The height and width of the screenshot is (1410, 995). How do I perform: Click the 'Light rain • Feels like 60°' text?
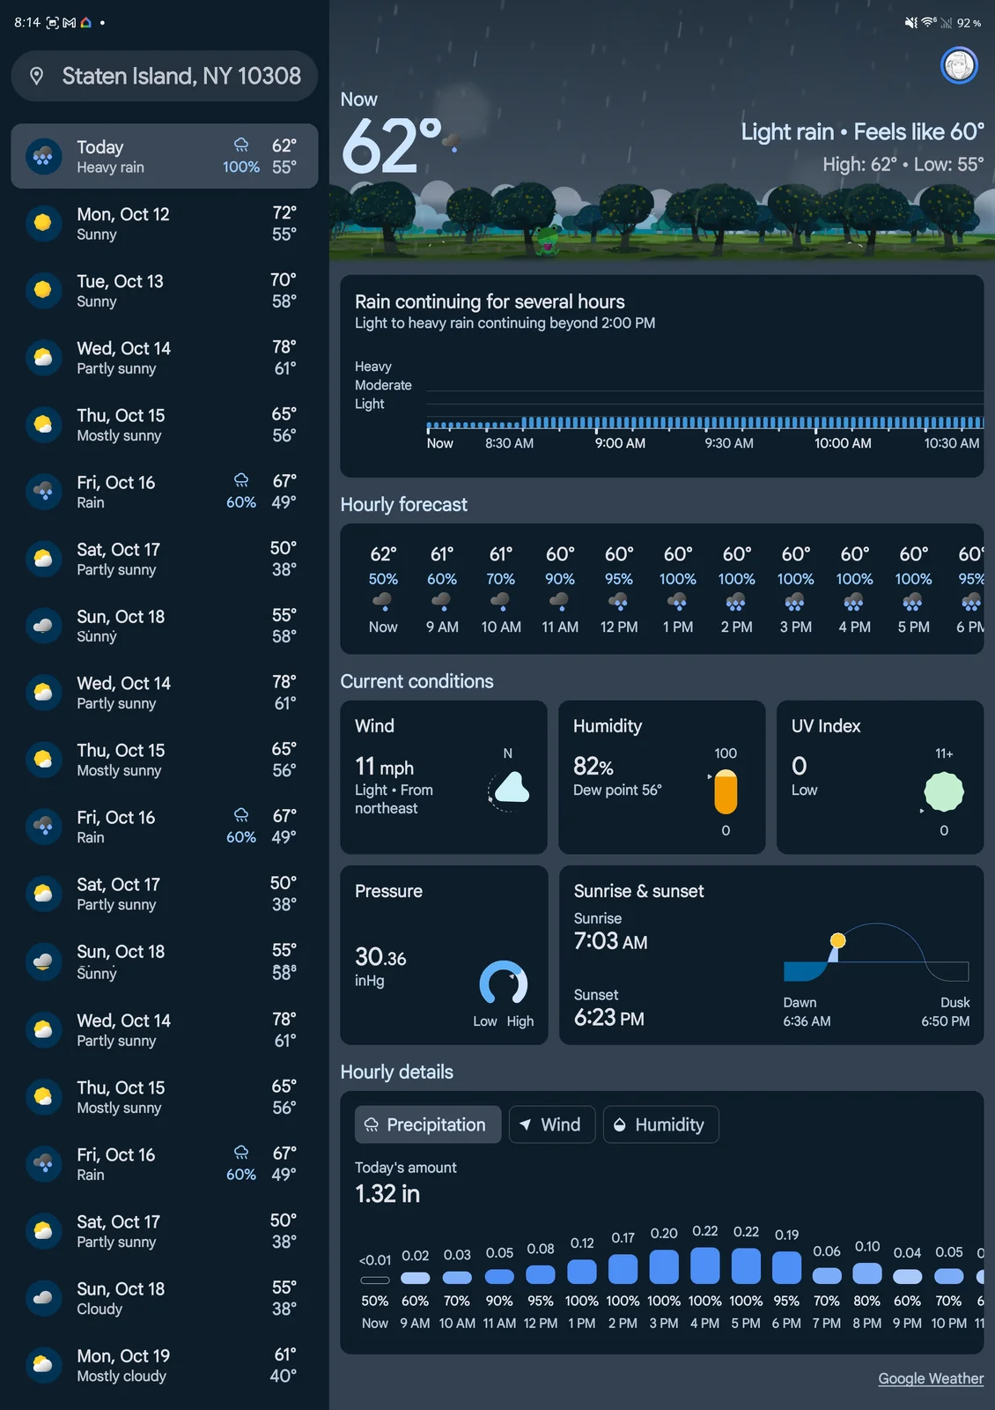(x=863, y=131)
